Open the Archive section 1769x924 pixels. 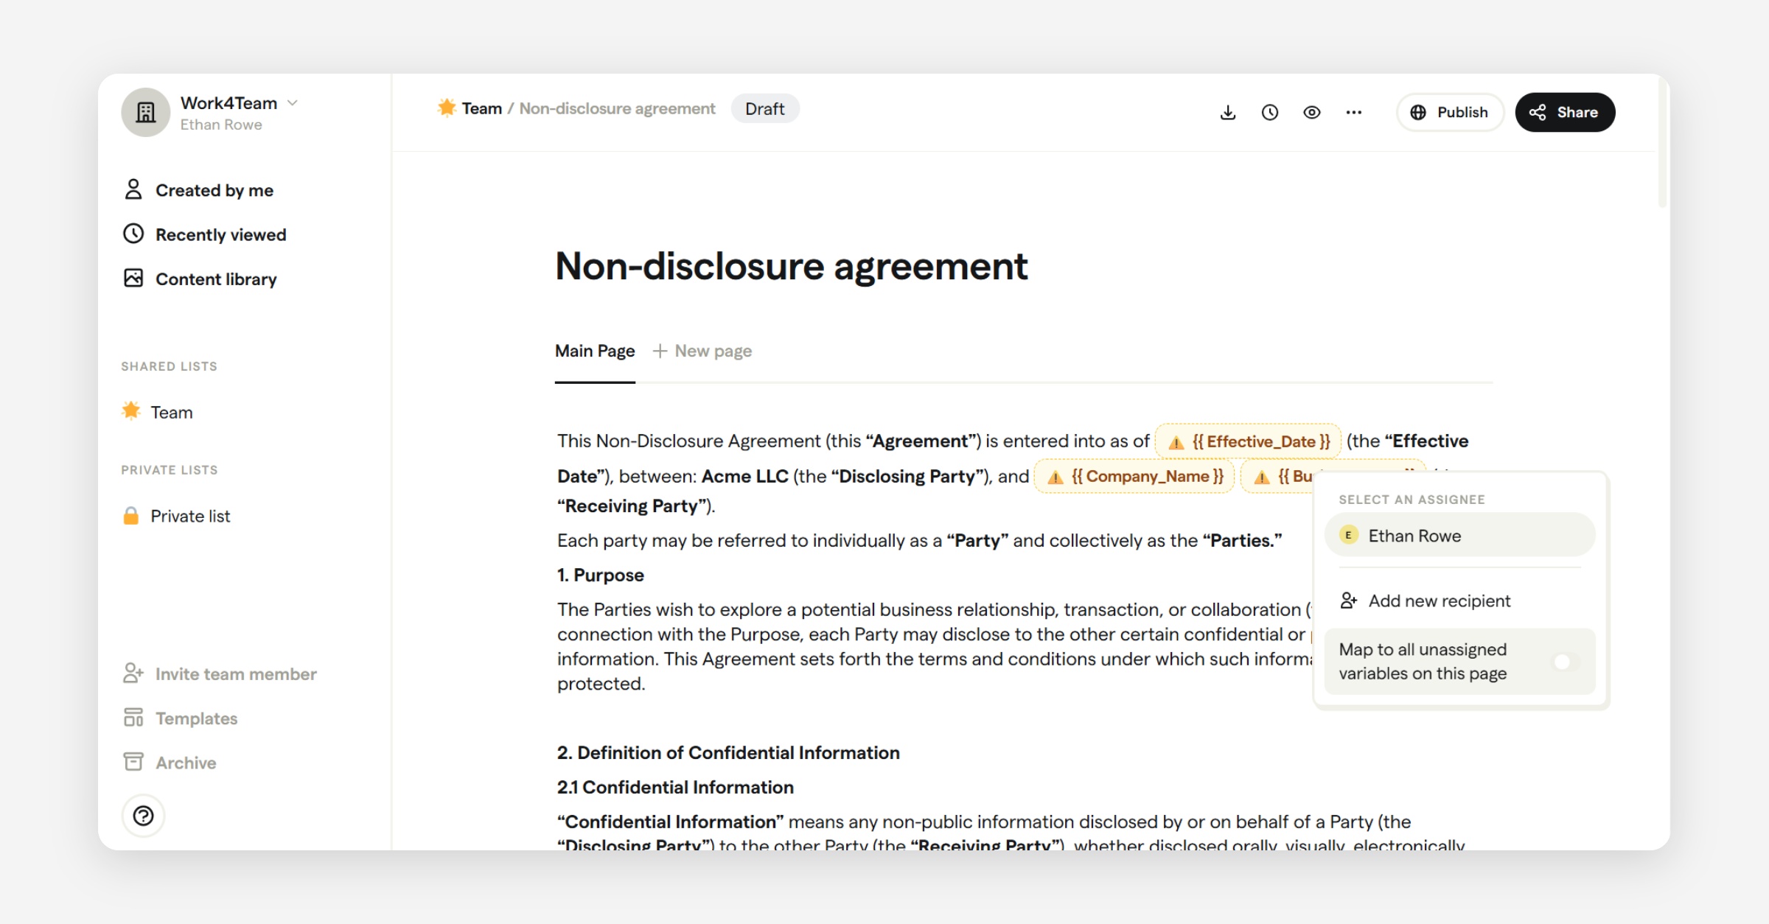click(x=185, y=763)
